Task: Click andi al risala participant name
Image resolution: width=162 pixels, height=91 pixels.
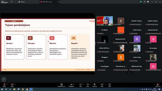Action: pos(137,57)
